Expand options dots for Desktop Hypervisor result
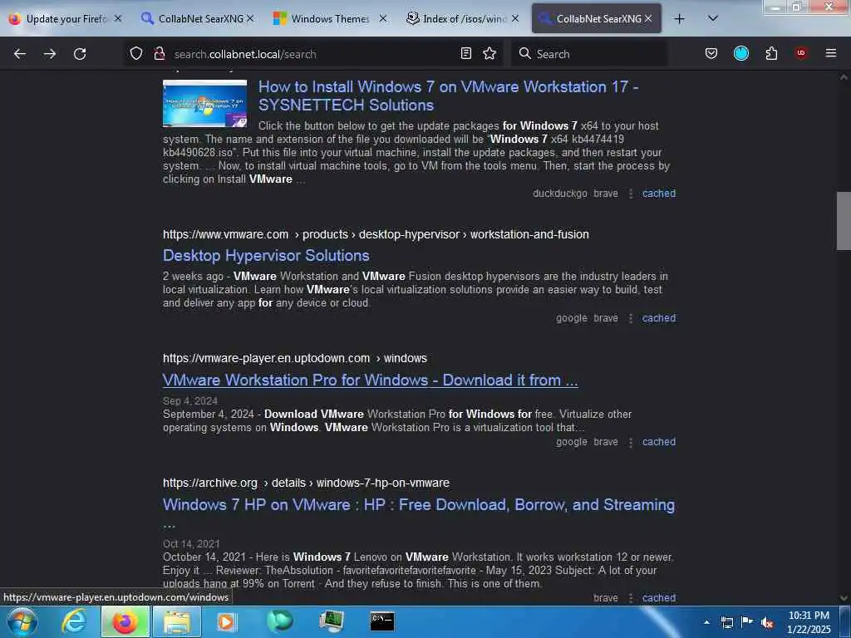851x638 pixels. pos(631,318)
